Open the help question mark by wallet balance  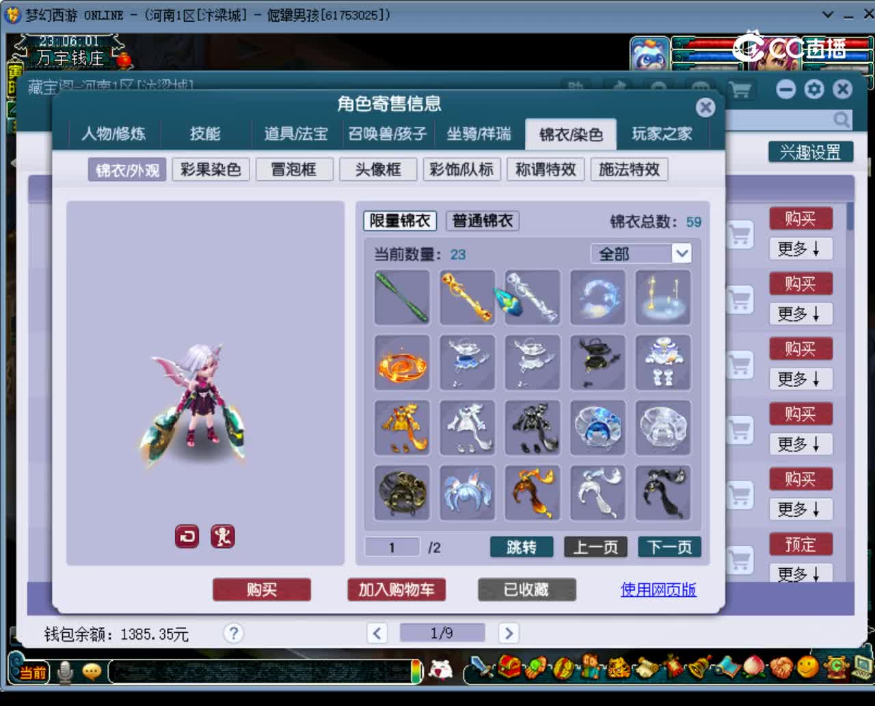tap(233, 634)
